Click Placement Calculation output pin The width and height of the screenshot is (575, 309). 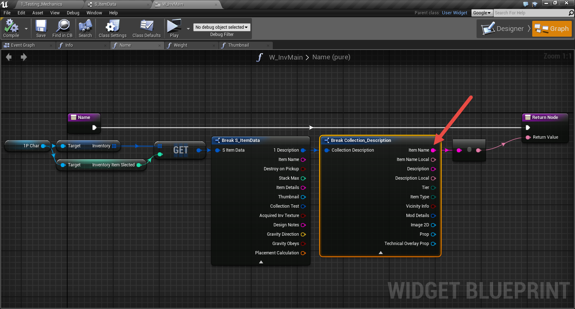point(303,253)
